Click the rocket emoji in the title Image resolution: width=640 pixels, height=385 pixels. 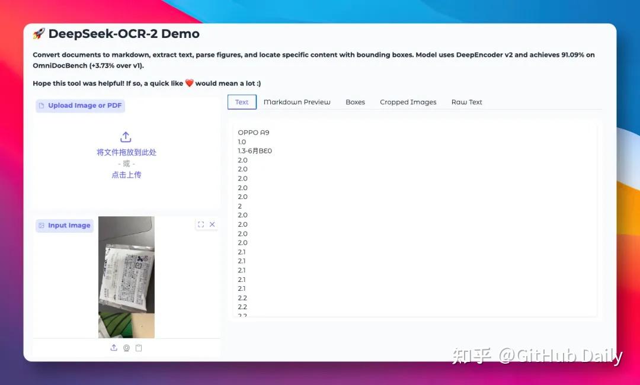(39, 33)
